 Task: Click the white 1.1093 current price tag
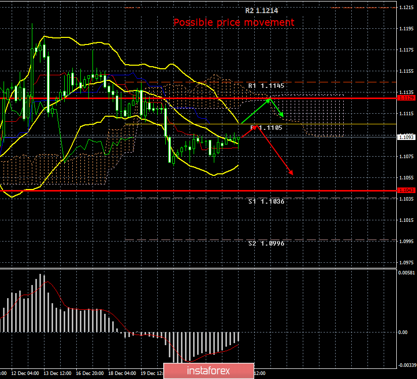406,137
